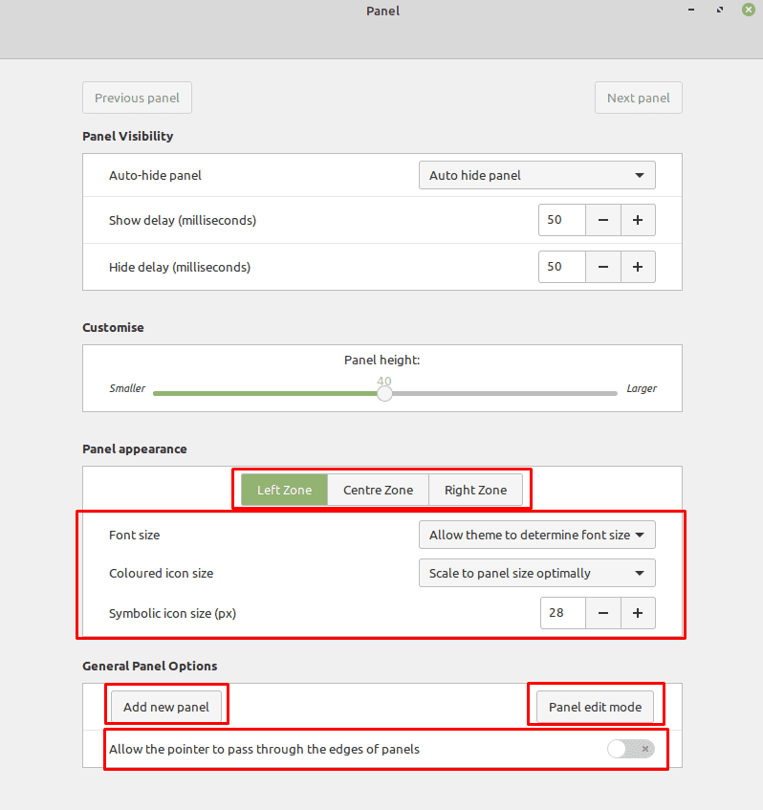Click the 'Panel Visibility' heading
This screenshot has height=810, width=763.
coord(127,136)
